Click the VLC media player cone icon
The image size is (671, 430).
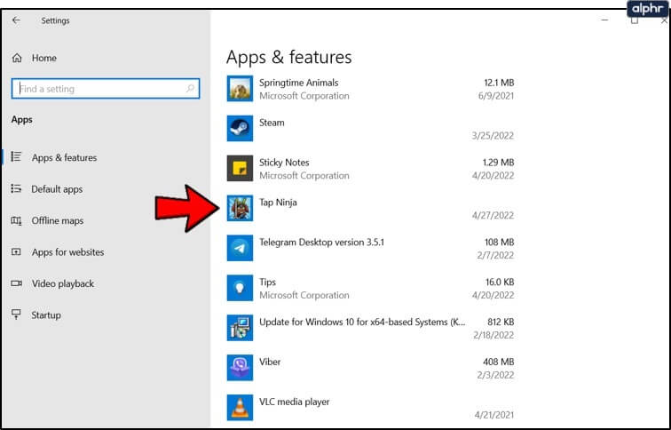(x=240, y=407)
